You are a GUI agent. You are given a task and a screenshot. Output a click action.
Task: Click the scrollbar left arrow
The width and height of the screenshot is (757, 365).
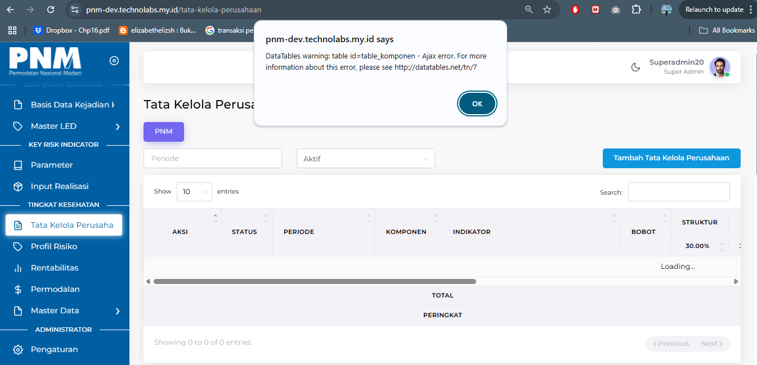[148, 281]
